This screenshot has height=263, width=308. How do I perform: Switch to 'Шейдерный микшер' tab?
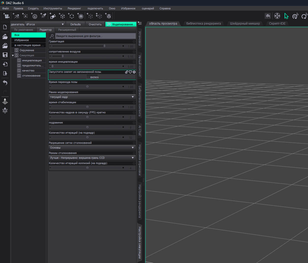(245, 24)
